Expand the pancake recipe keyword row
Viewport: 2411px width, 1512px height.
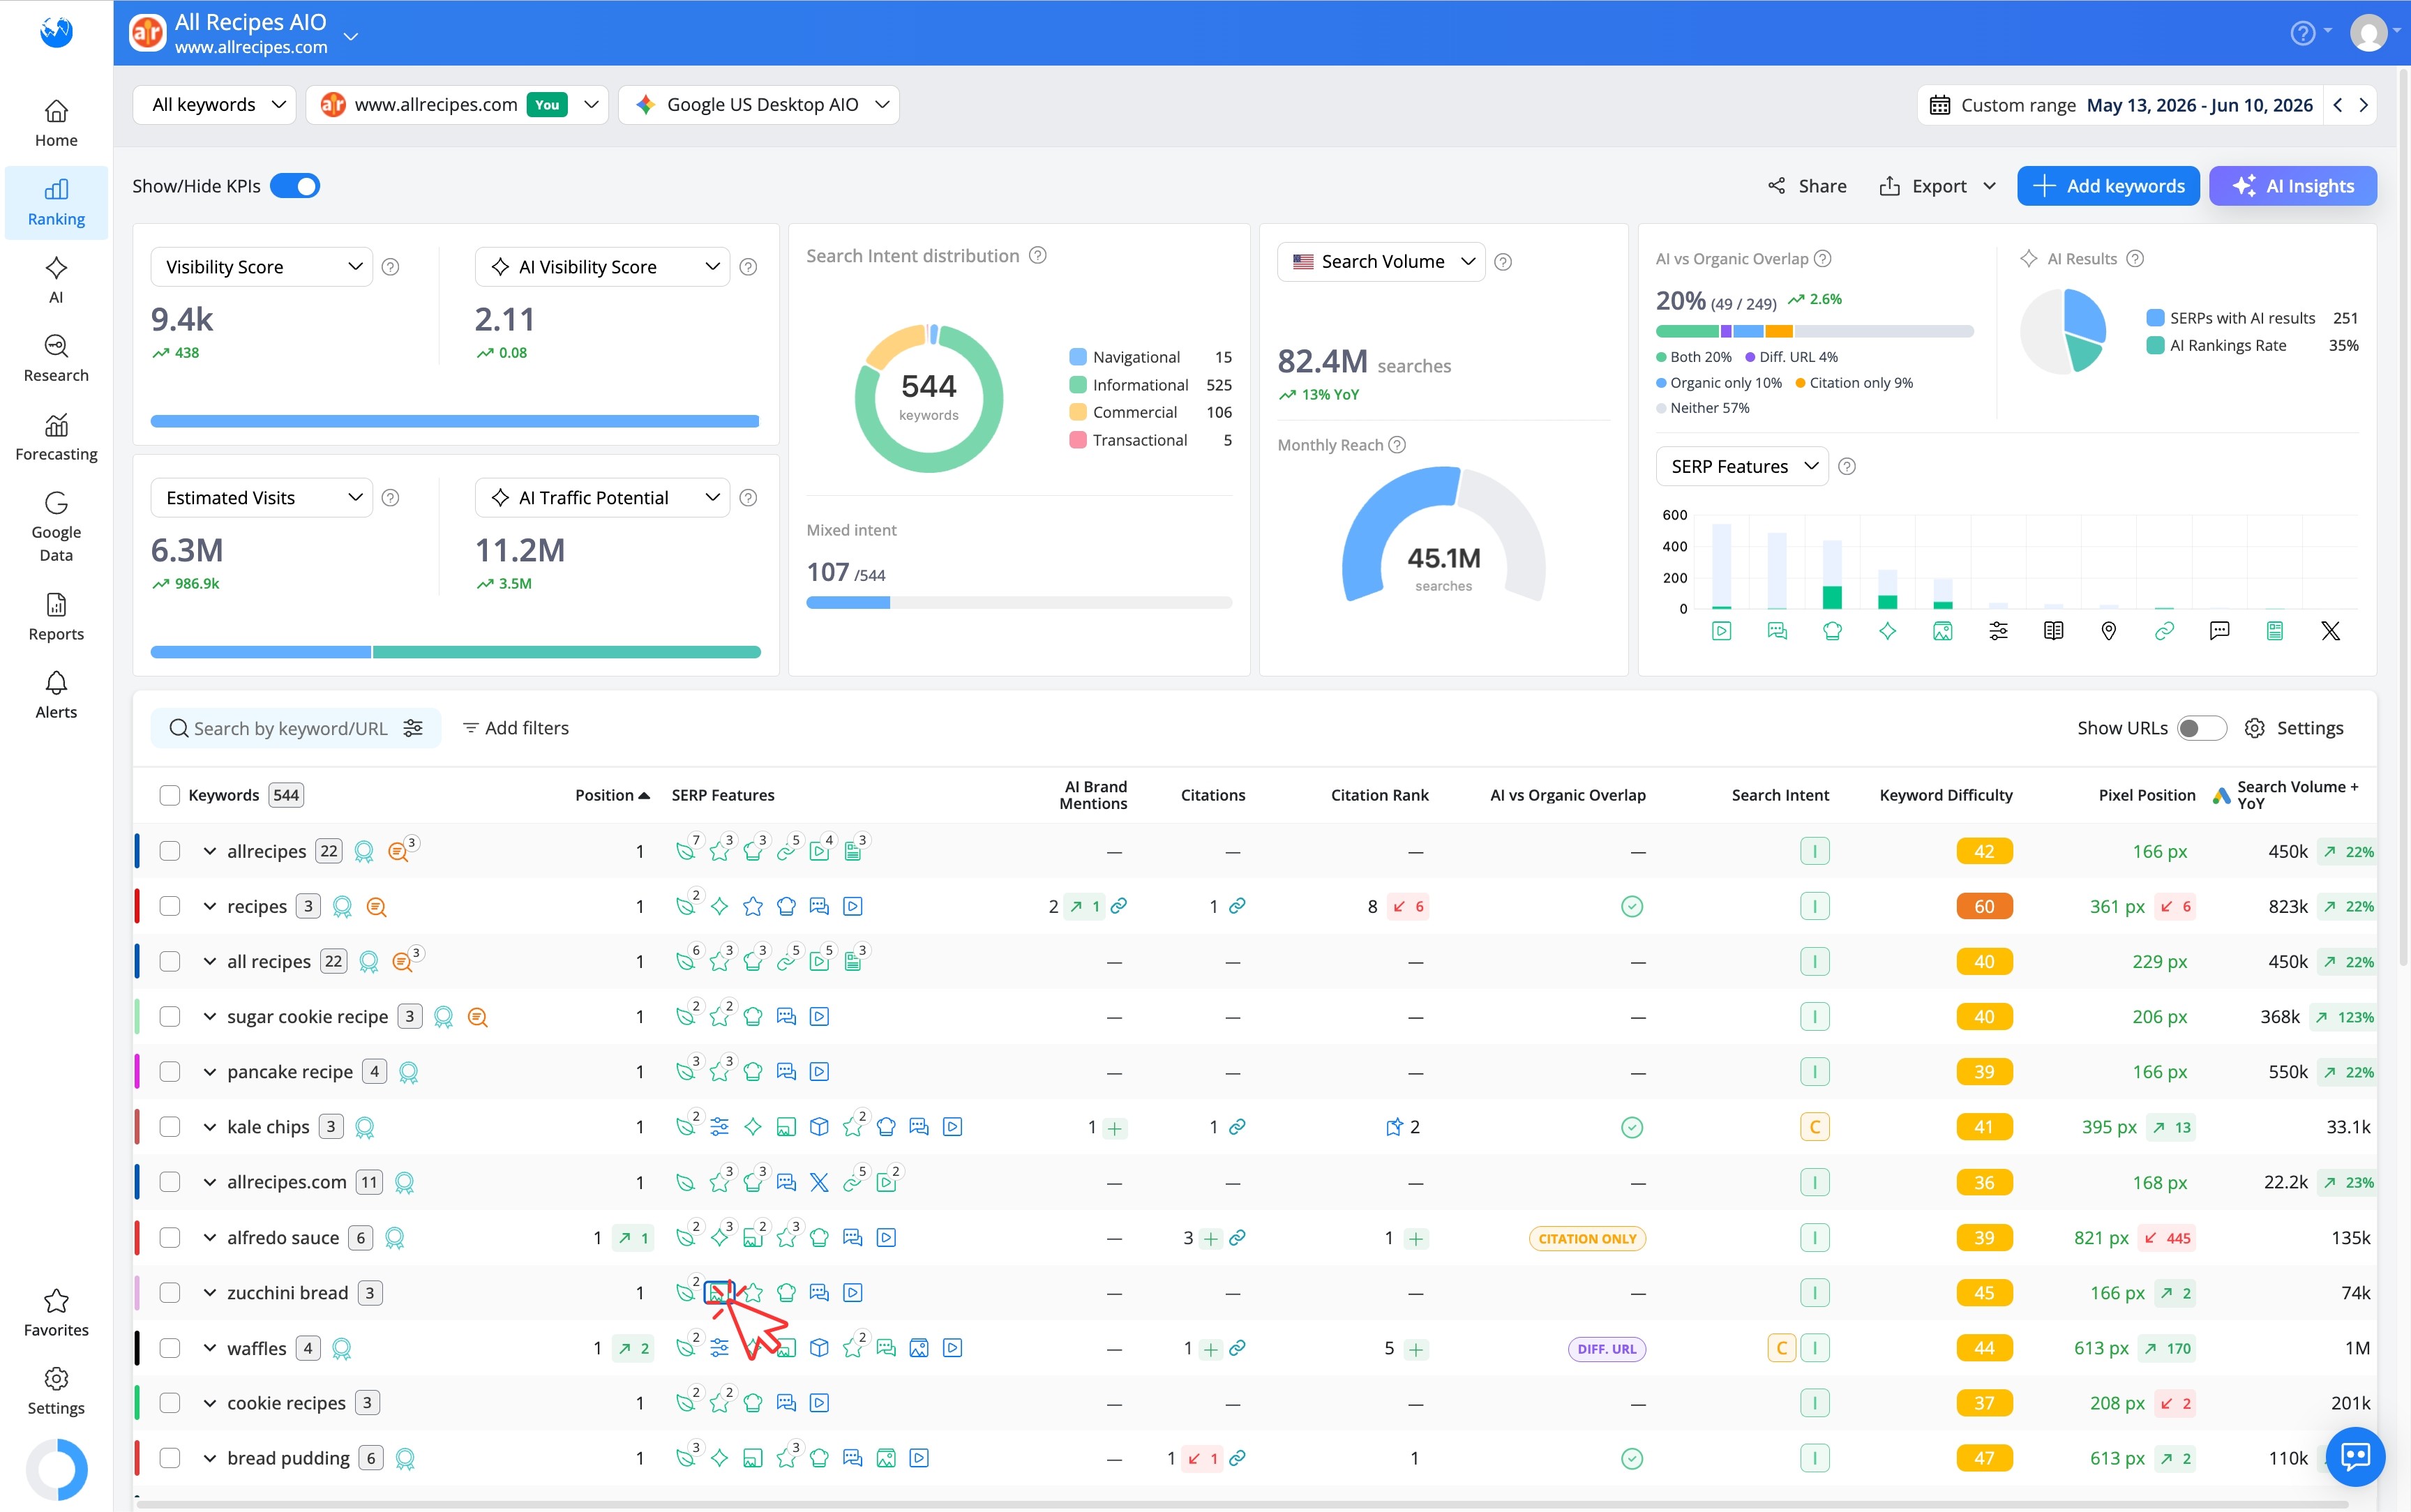(x=209, y=1072)
